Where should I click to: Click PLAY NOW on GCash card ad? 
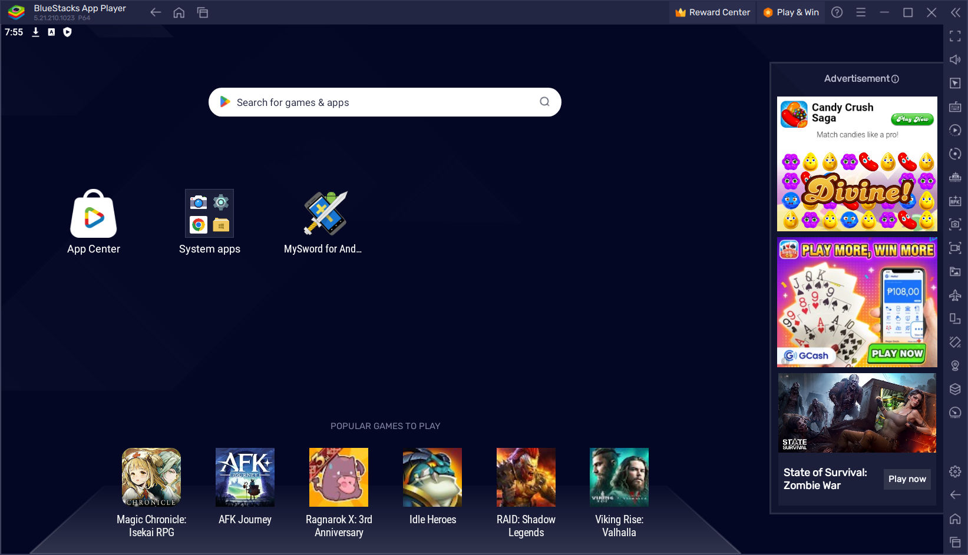tap(897, 353)
